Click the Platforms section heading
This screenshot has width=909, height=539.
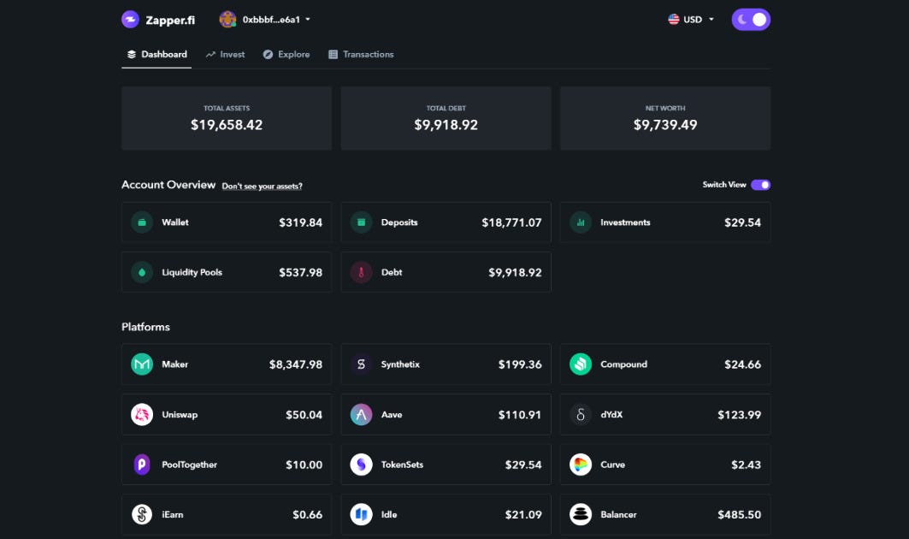145,327
